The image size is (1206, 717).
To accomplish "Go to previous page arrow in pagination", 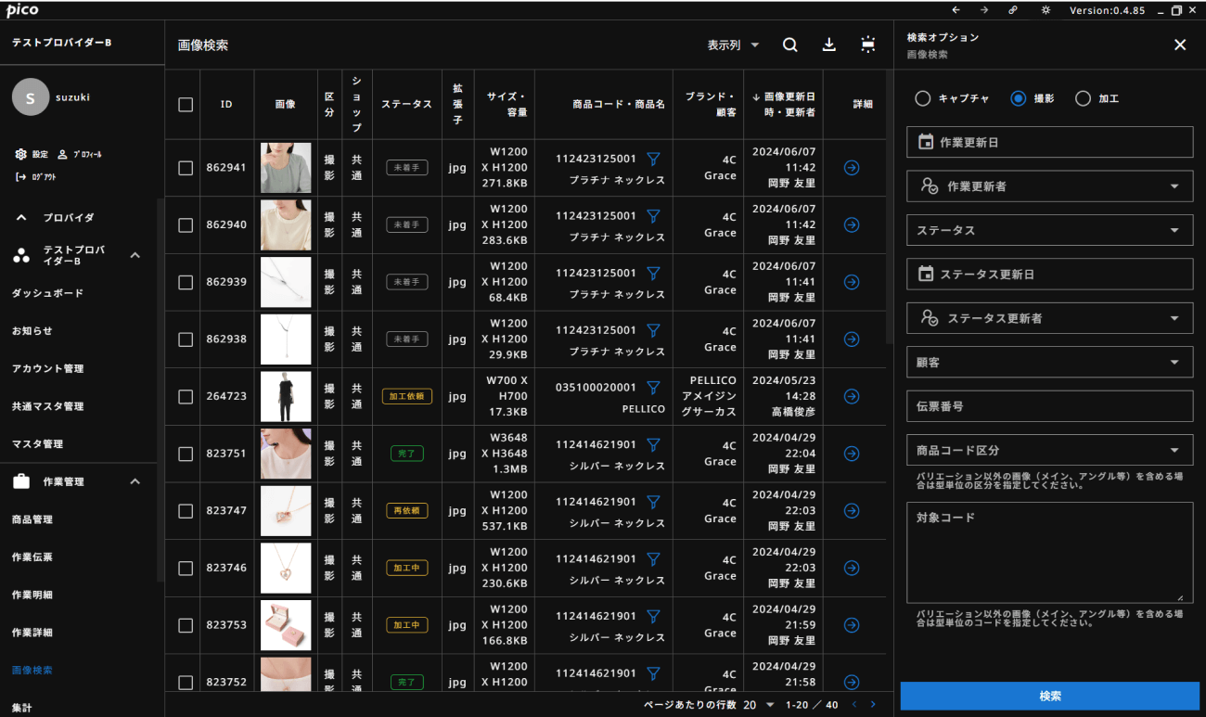I will (x=854, y=705).
